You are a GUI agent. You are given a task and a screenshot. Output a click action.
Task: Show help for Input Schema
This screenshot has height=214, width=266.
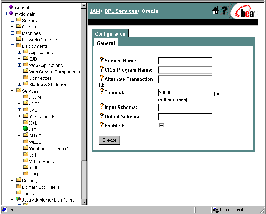click(101, 106)
